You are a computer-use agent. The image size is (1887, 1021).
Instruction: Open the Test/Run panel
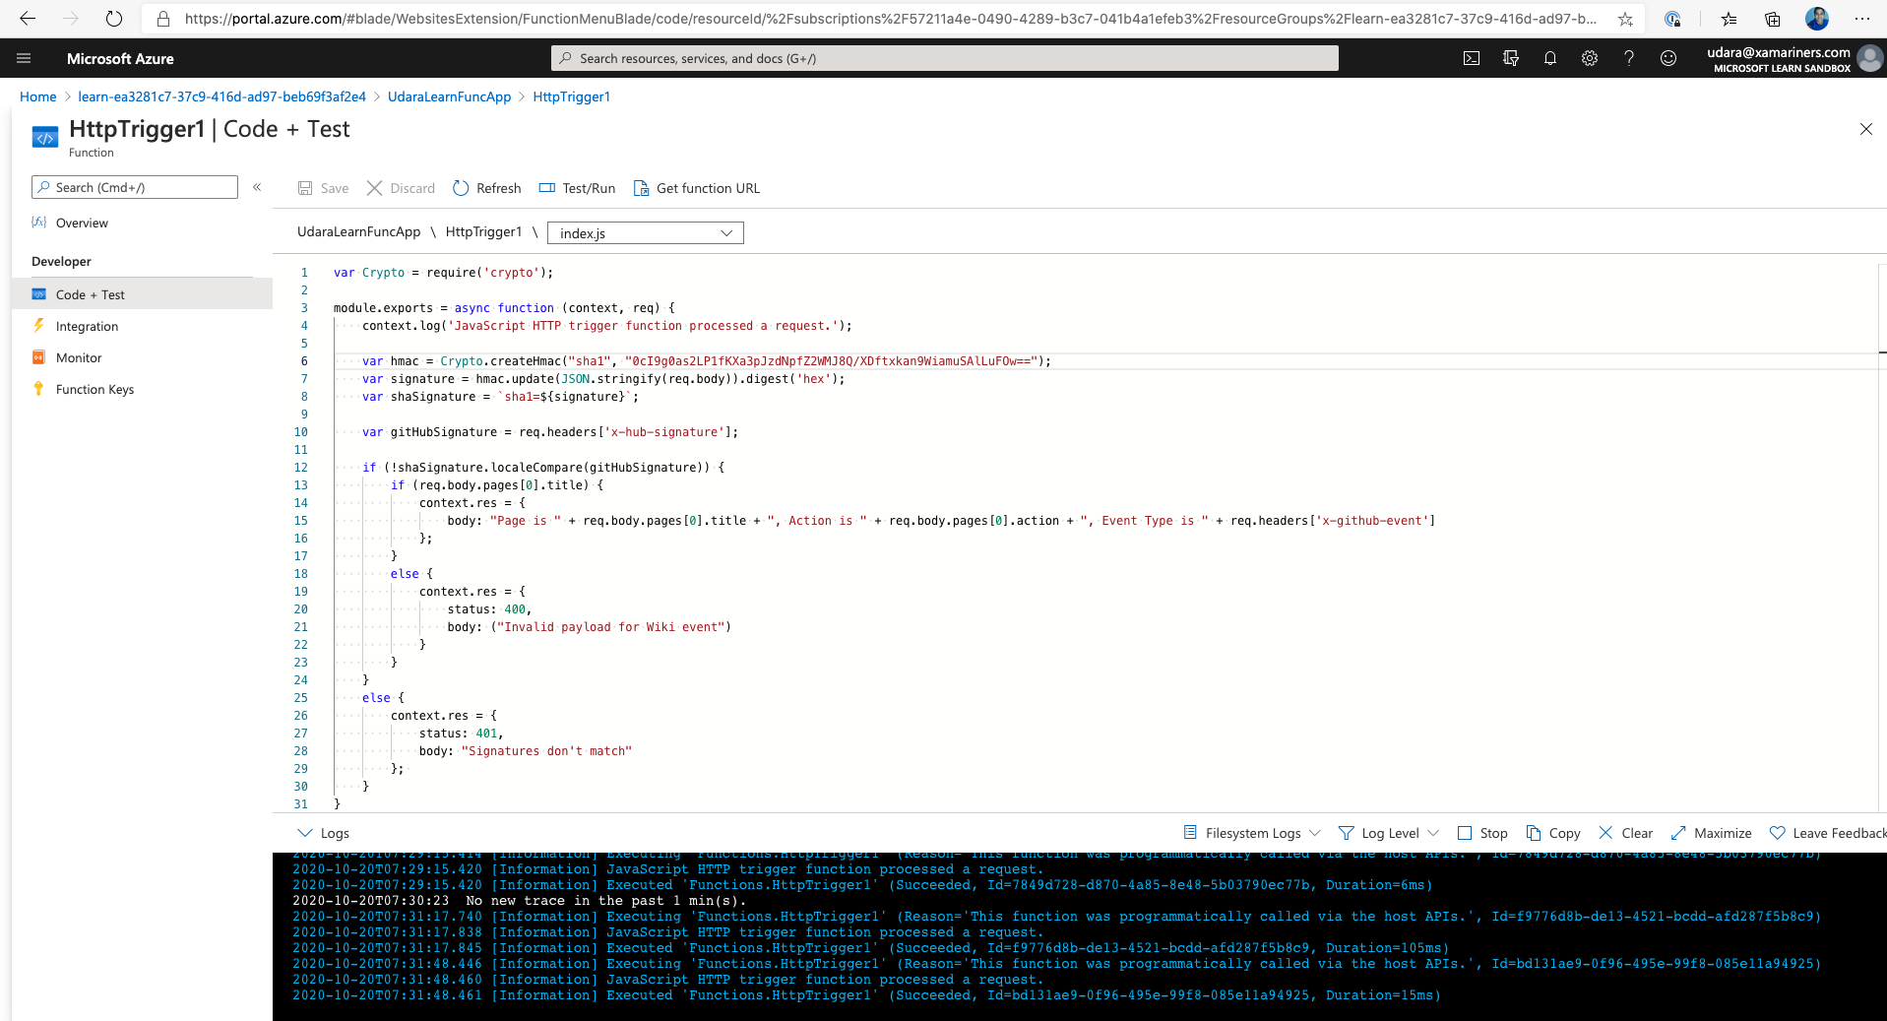click(x=577, y=188)
